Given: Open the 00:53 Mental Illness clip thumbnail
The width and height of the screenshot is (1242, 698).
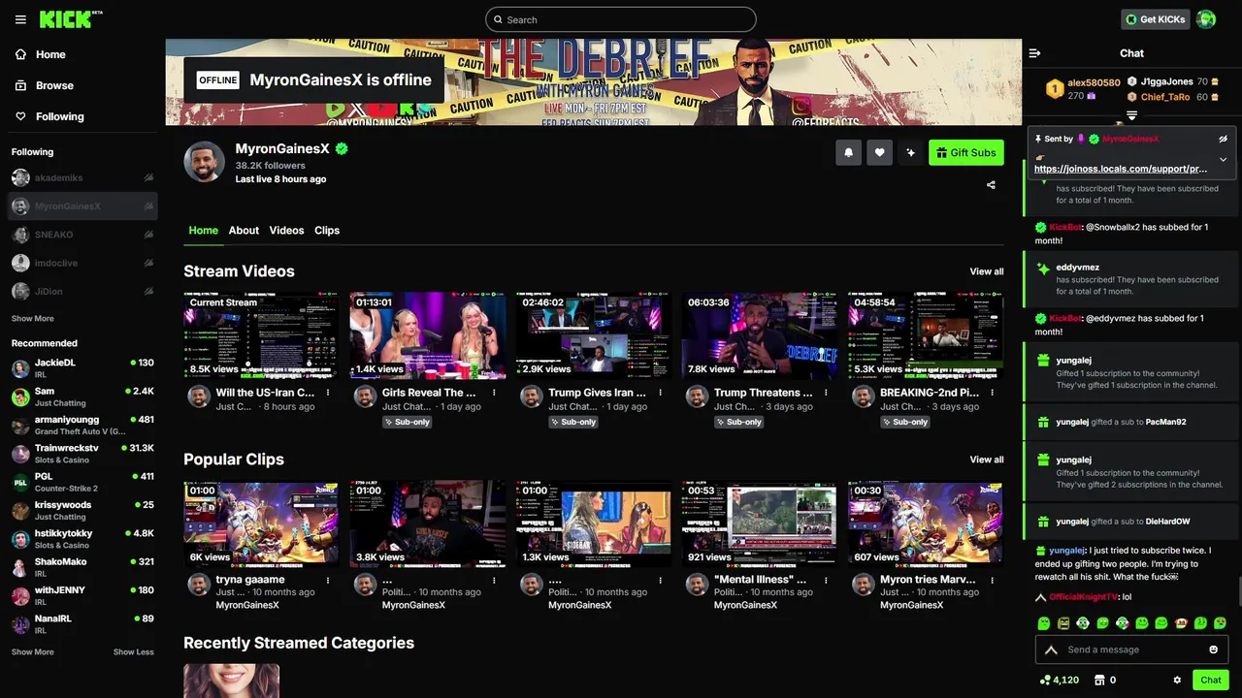Looking at the screenshot, I should (x=760, y=523).
